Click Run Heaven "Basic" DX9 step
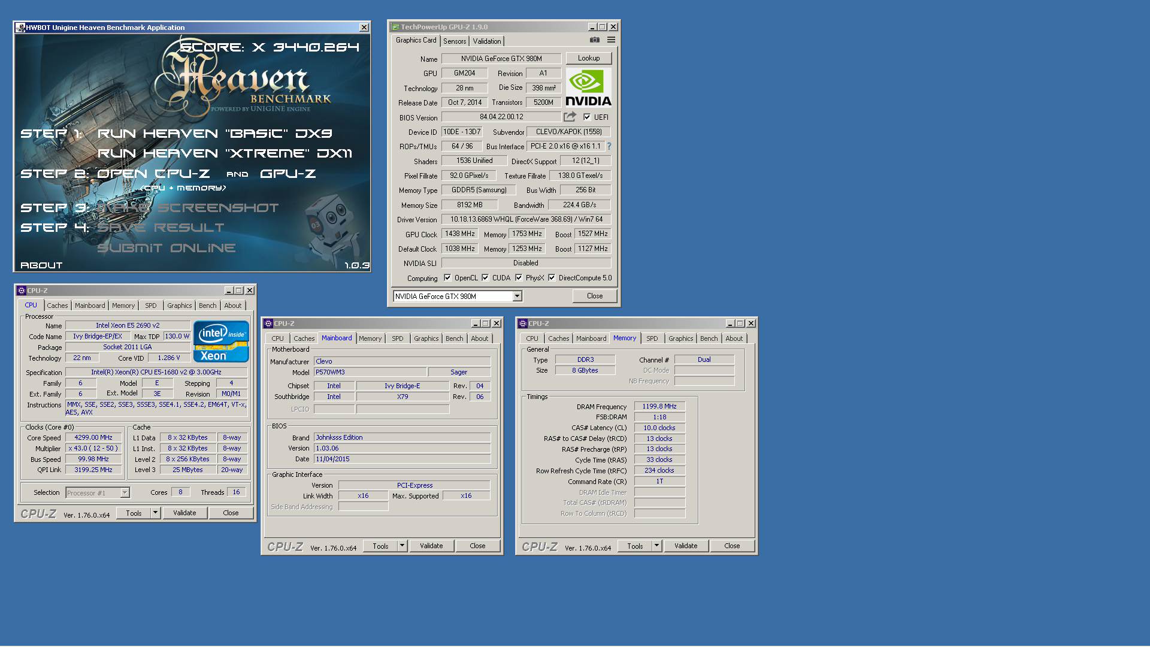Viewport: 1150px width, 647px height. click(x=214, y=134)
